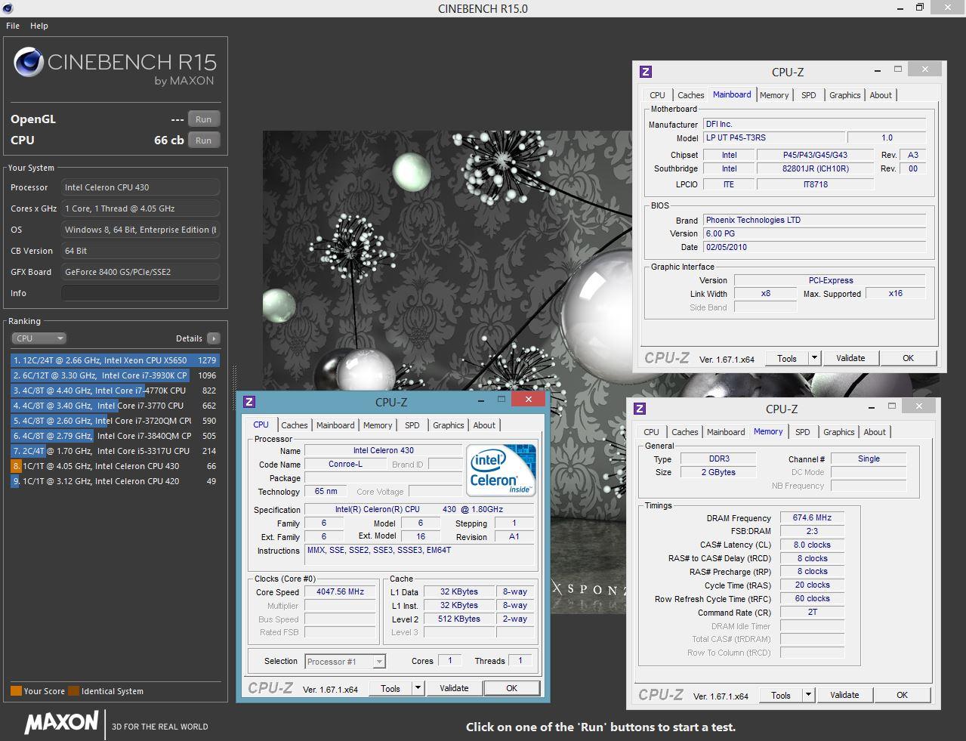Select the Core i7-3770 ranking entry

pyautogui.click(x=115, y=406)
